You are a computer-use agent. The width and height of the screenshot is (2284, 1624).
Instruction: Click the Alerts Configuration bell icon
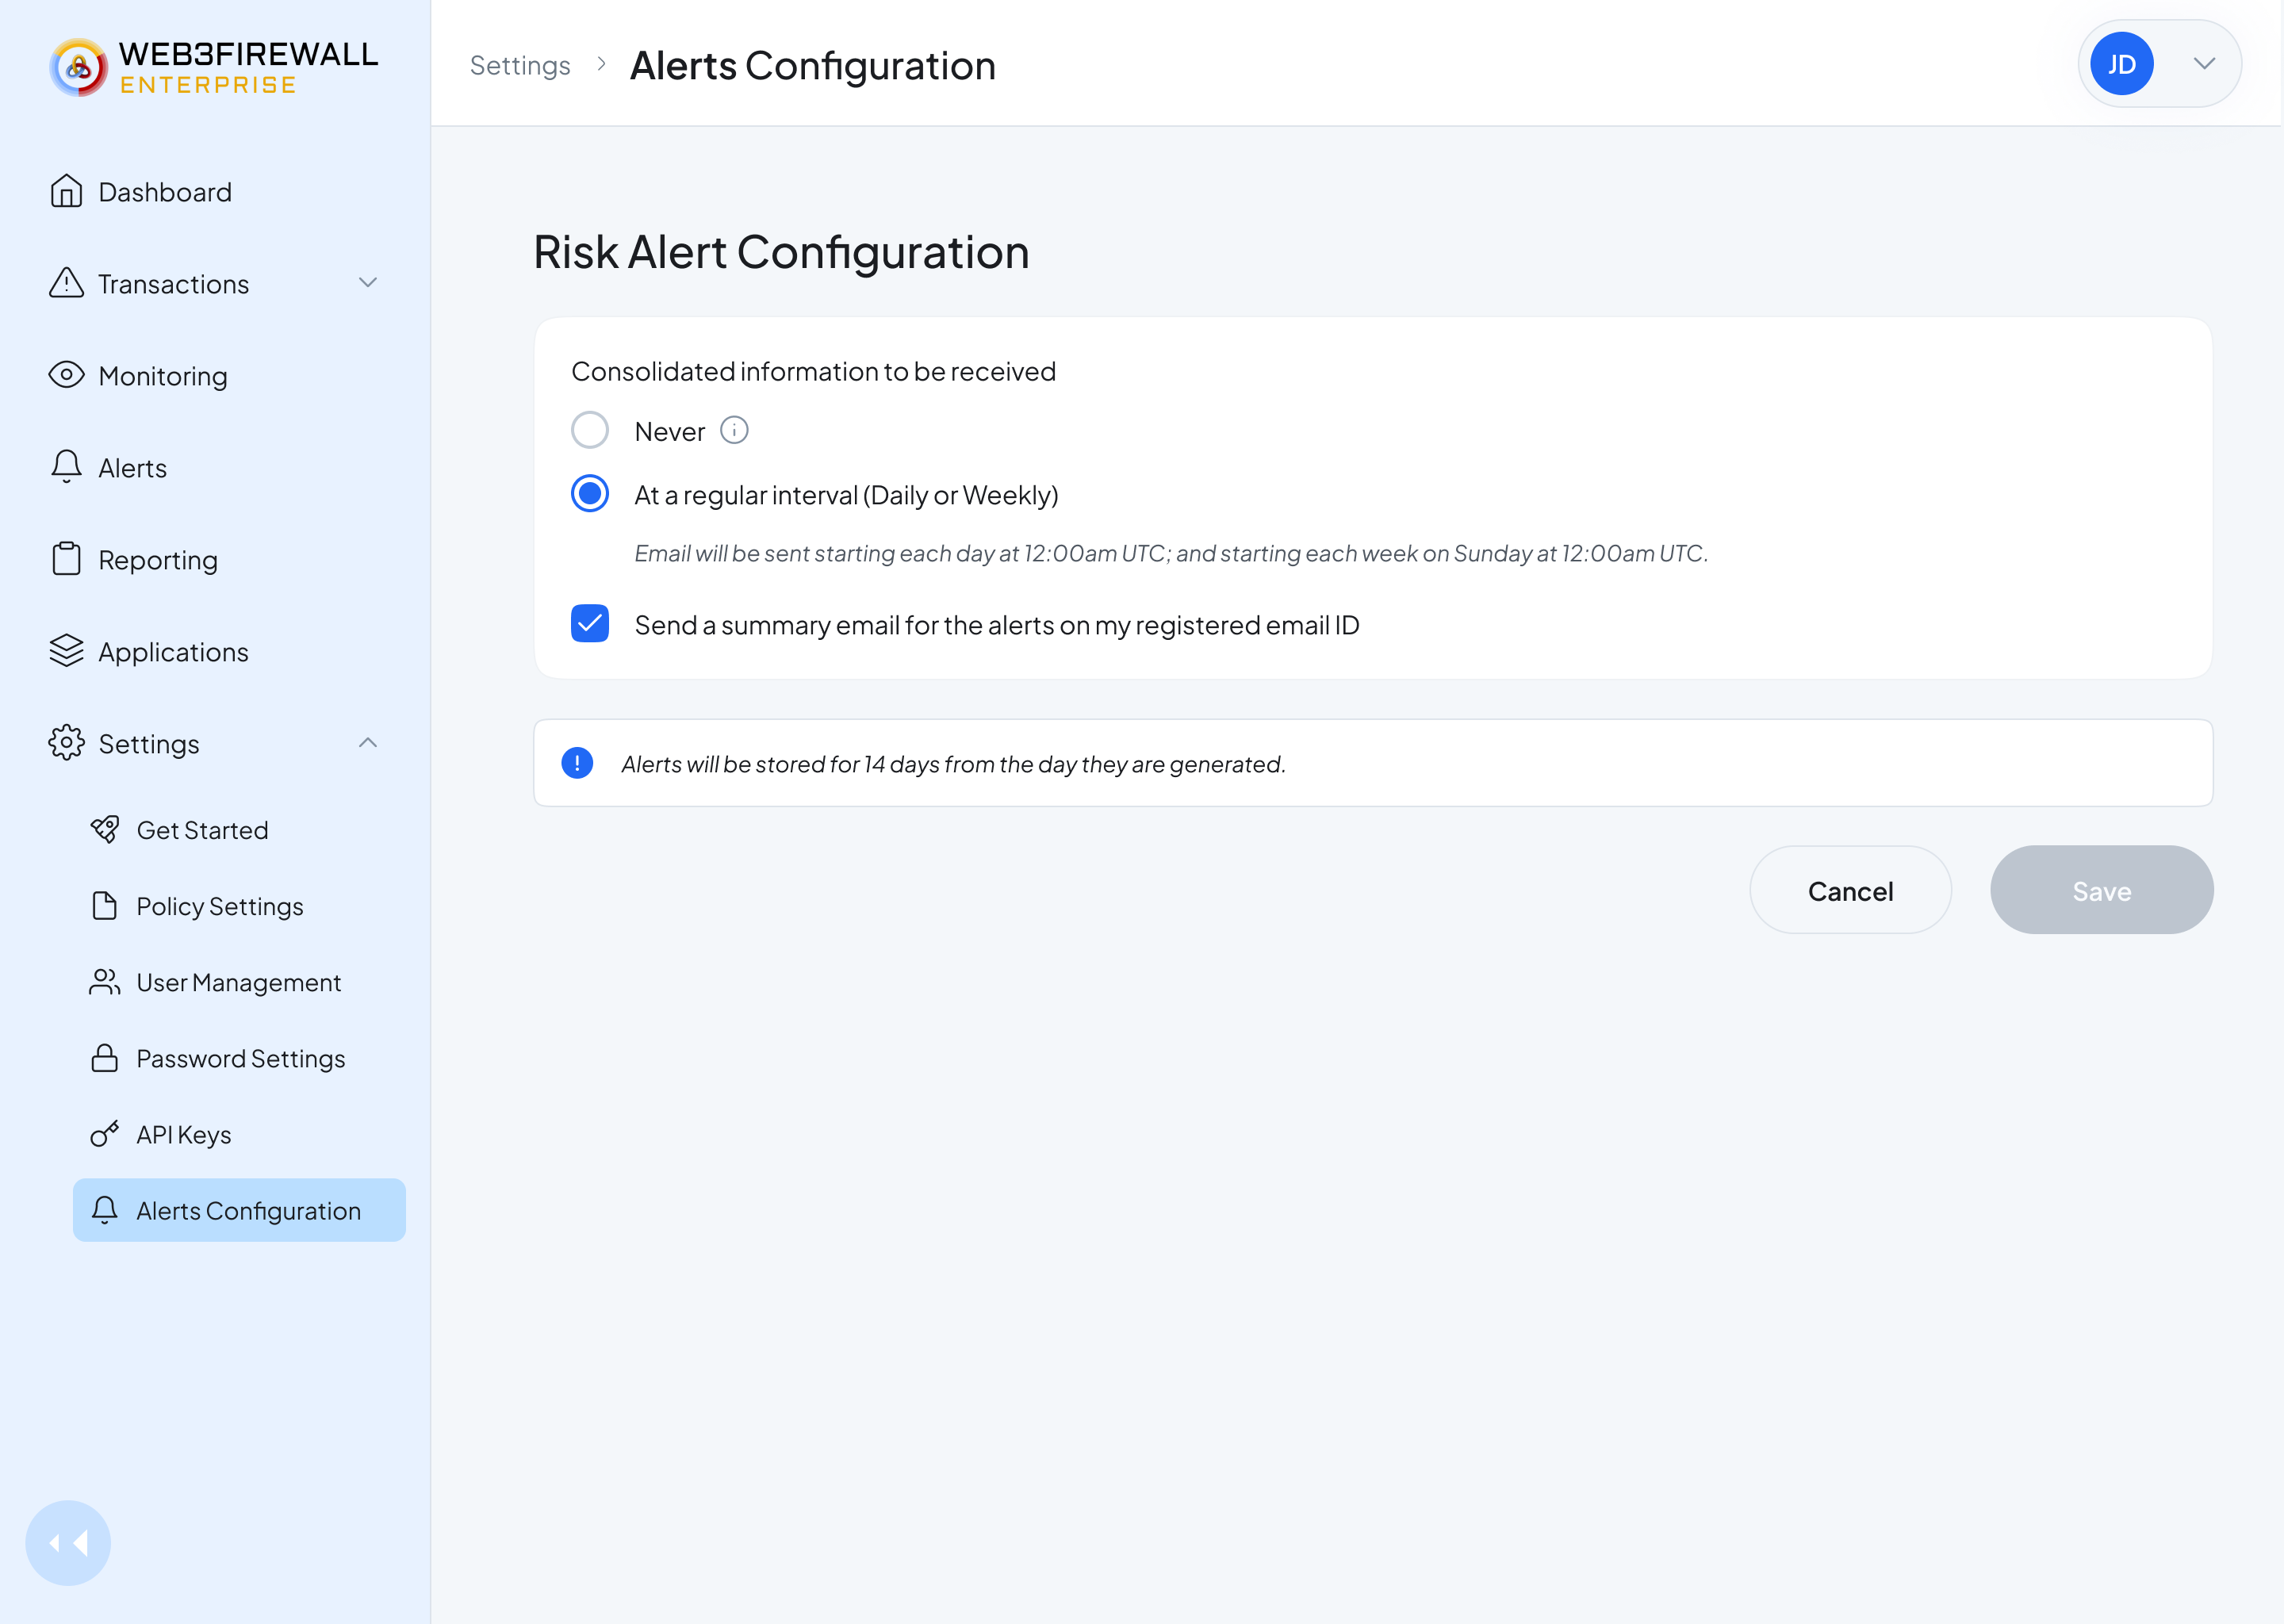(105, 1210)
